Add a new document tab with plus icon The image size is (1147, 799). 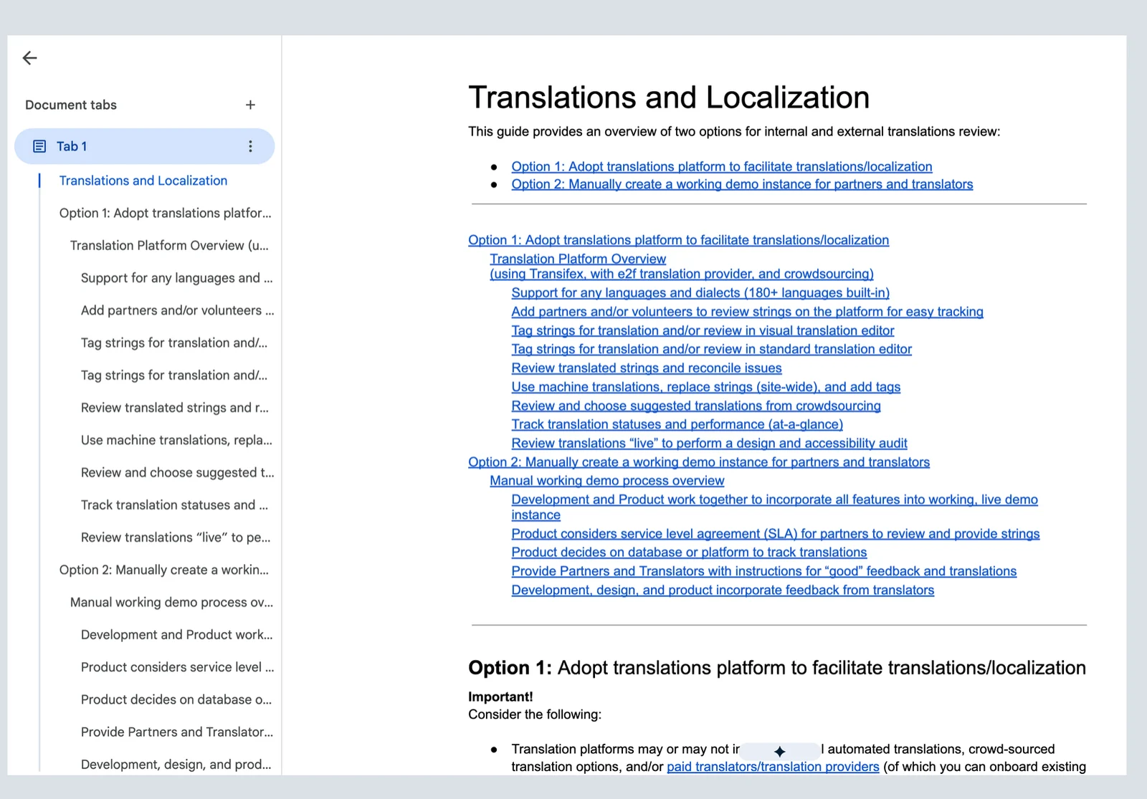[250, 105]
